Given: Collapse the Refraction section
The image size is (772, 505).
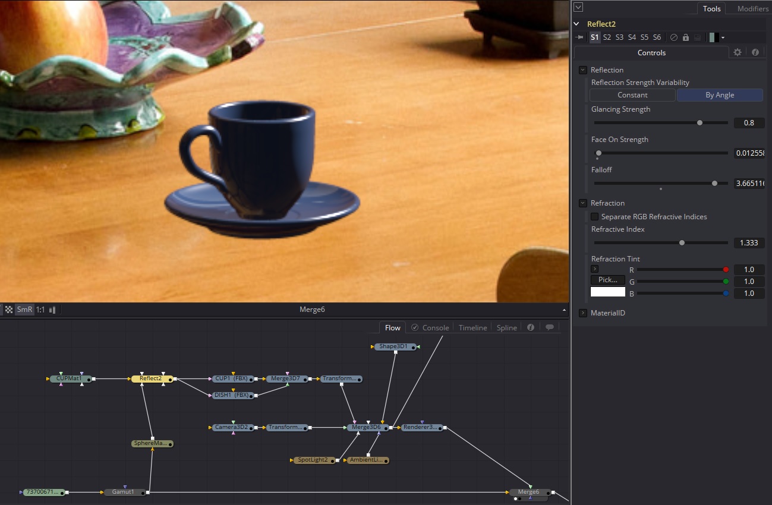Looking at the screenshot, I should pos(582,203).
